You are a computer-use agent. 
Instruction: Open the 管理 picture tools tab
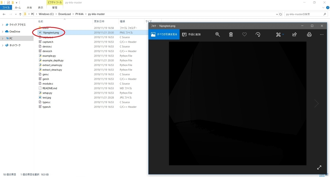click(55, 8)
